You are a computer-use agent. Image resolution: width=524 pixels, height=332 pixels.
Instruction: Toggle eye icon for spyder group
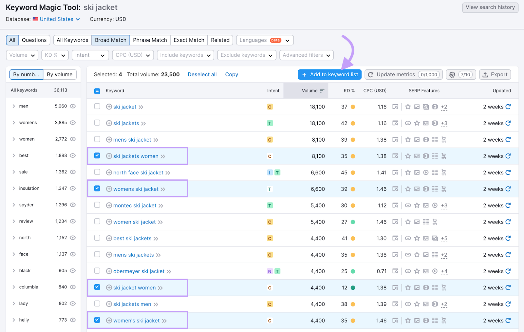73,205
